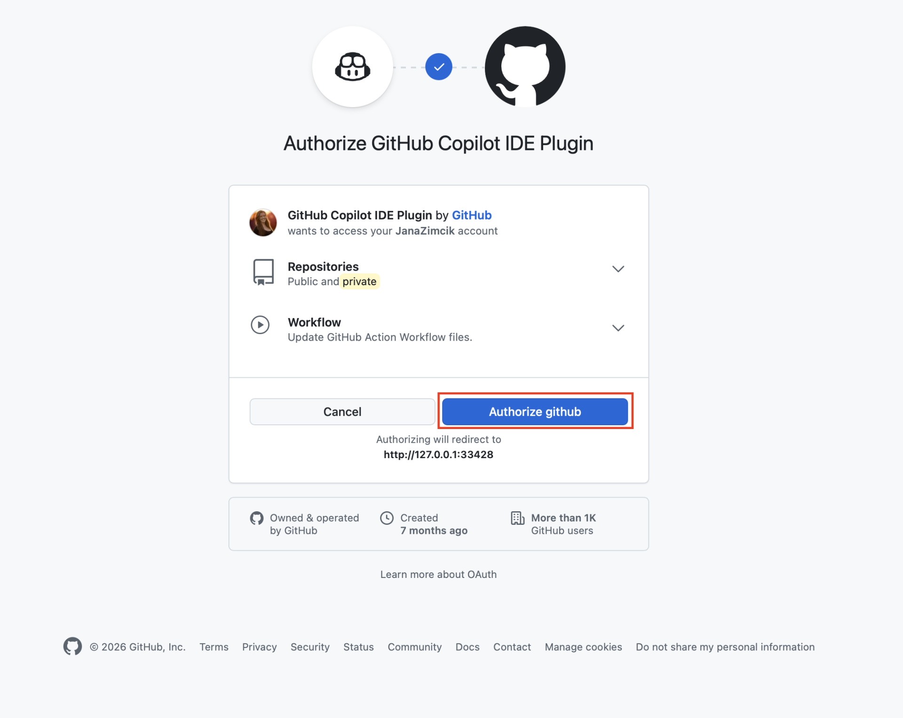Expand the Workflow permission details

coord(618,328)
